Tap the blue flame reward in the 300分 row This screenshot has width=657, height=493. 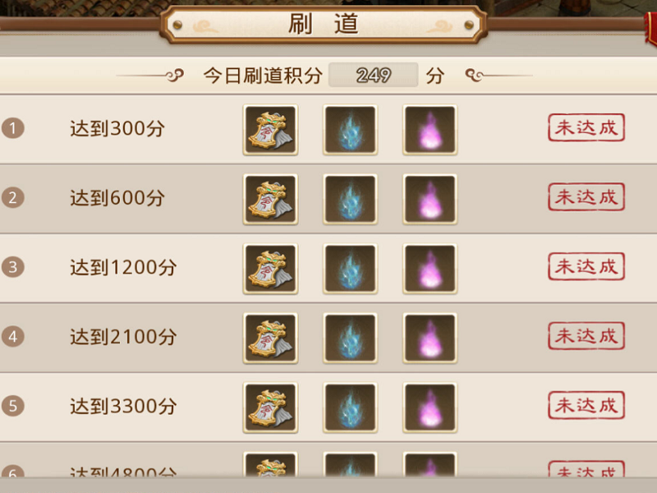350,130
